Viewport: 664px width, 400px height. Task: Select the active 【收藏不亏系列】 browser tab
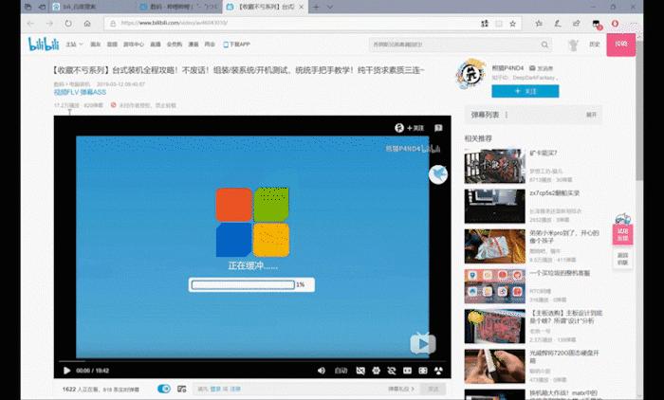[x=265, y=7]
